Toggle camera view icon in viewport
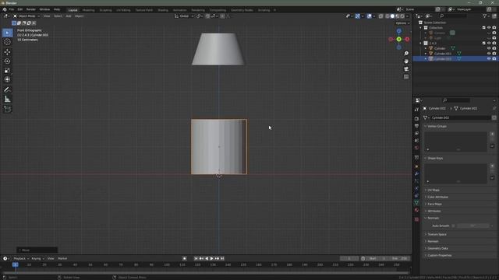Screen dimensions: 499x280 406,69
